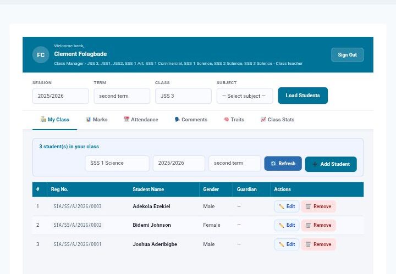Open the SSS 1 Science class dropdown
Screen dimensions: 396x274
(117, 163)
